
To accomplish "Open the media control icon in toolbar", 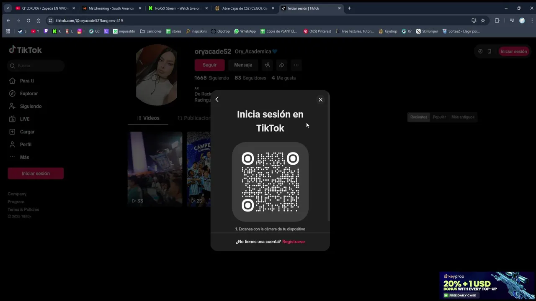I will tap(512, 20).
